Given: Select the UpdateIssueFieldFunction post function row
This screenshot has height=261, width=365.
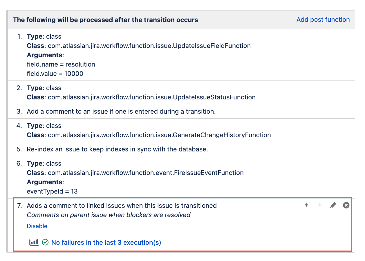Looking at the screenshot, I should click(x=181, y=55).
